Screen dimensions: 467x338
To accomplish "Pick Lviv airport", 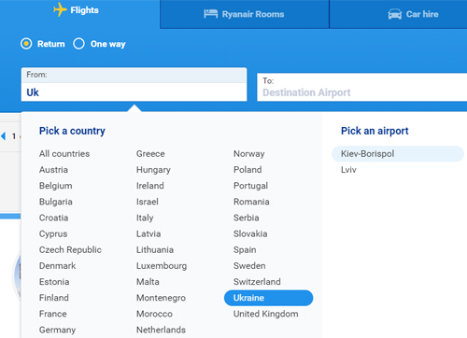I will (x=348, y=170).
